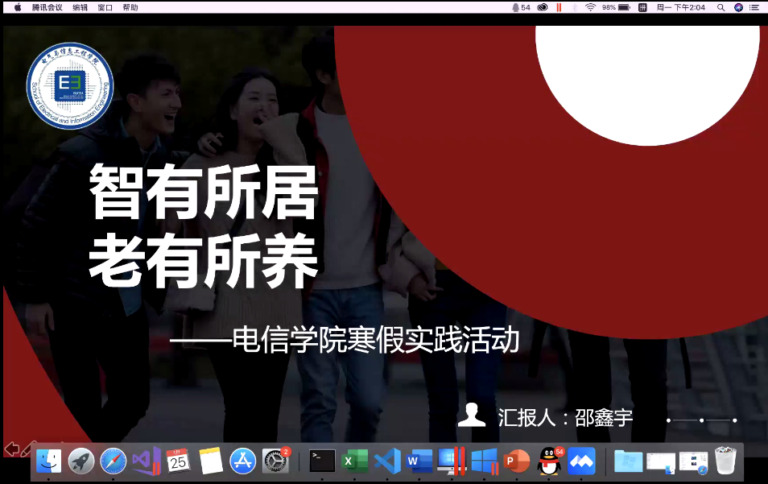Open the 腾讯会议 application menu
Viewport: 768px width, 484px height.
tap(47, 7)
